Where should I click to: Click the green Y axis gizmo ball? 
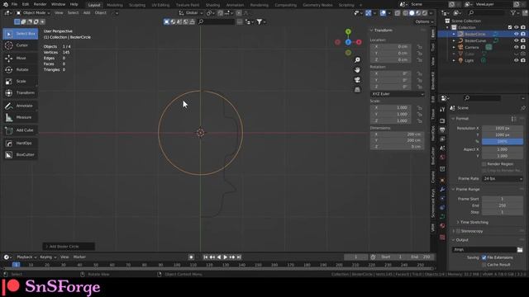tap(348, 31)
